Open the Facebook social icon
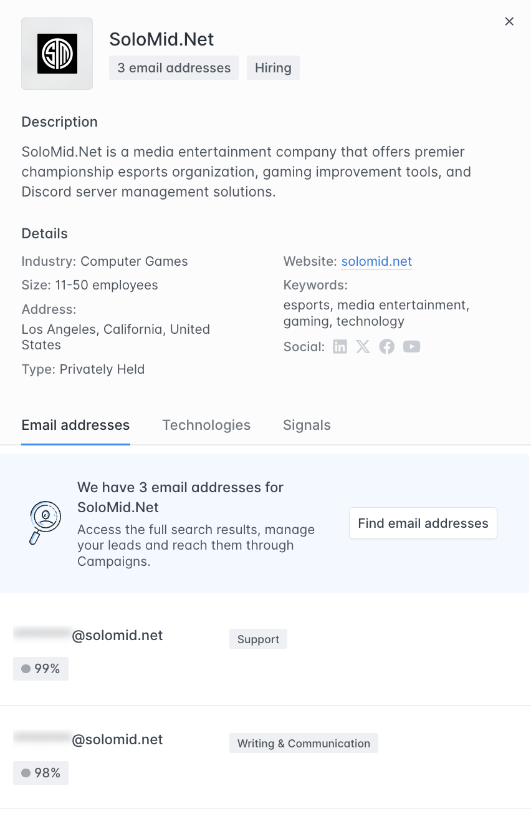This screenshot has height=816, width=531. click(x=386, y=346)
